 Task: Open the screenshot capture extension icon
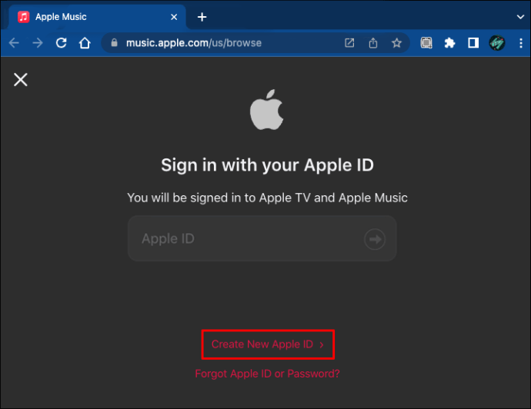(426, 43)
